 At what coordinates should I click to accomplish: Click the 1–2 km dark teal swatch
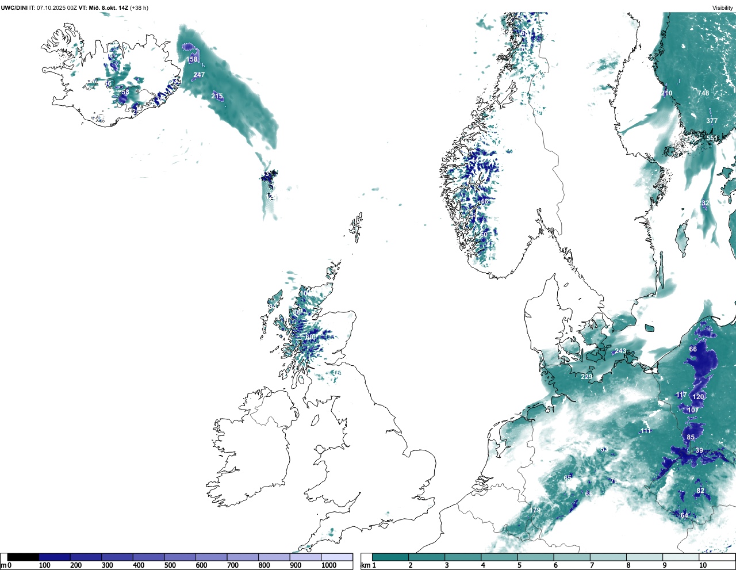(x=390, y=557)
